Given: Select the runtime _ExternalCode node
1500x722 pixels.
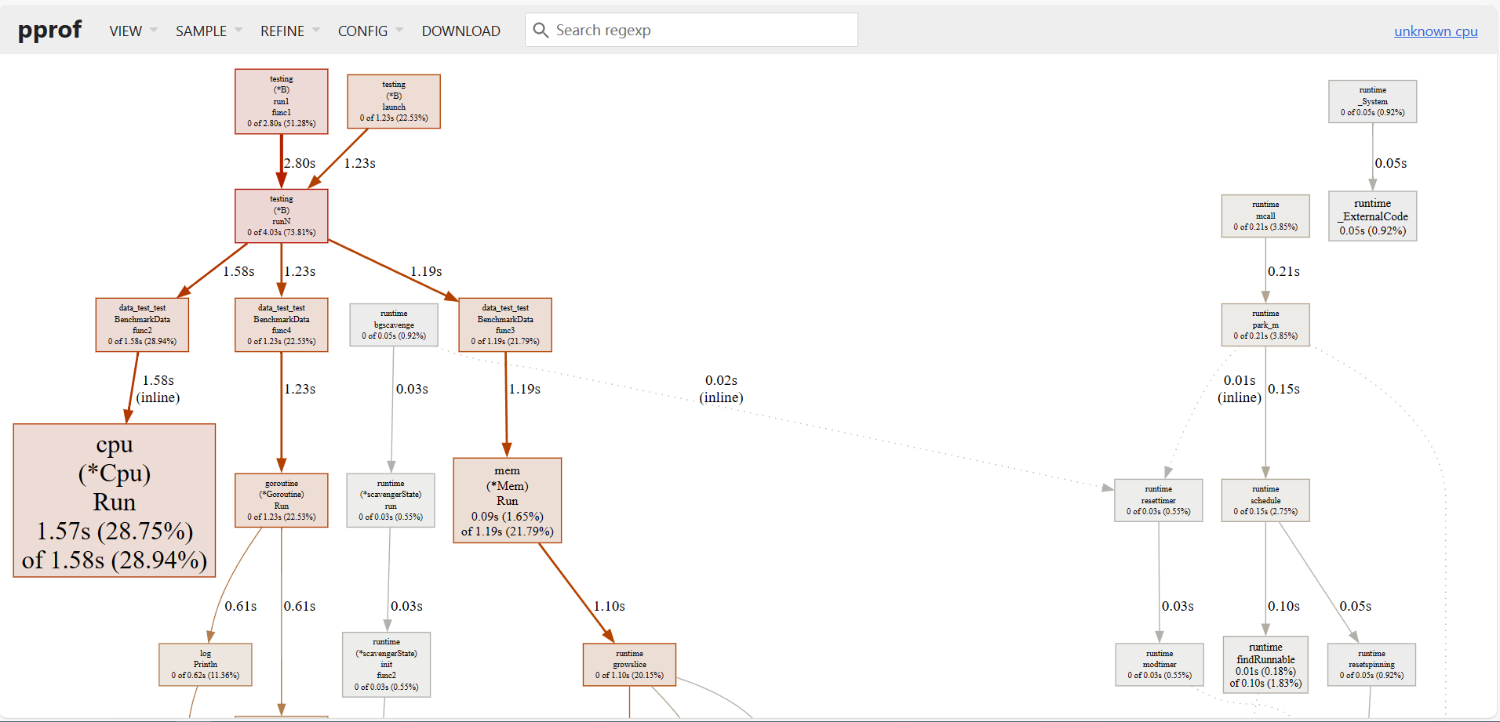Looking at the screenshot, I should click(x=1373, y=216).
